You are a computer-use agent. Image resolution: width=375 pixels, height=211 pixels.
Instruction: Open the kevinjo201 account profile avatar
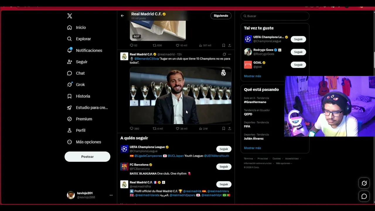pos(71,195)
